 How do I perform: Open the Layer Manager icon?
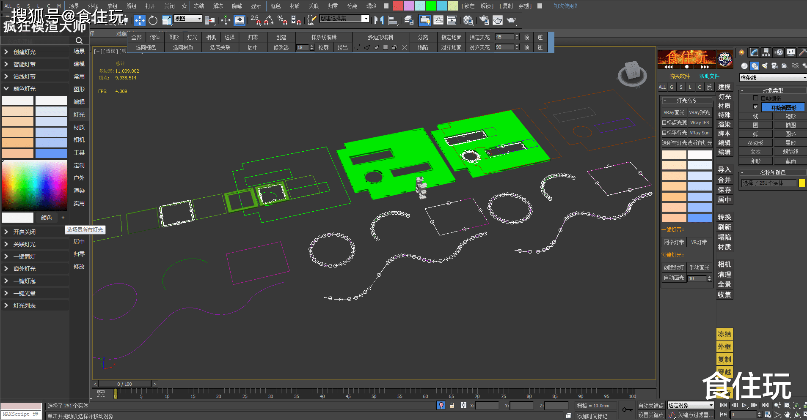tap(409, 20)
